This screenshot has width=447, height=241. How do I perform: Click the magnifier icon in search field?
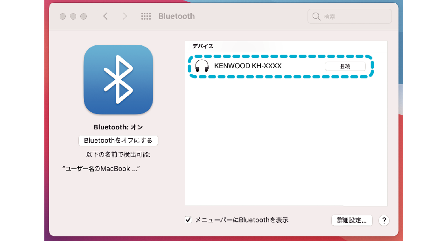tap(316, 16)
